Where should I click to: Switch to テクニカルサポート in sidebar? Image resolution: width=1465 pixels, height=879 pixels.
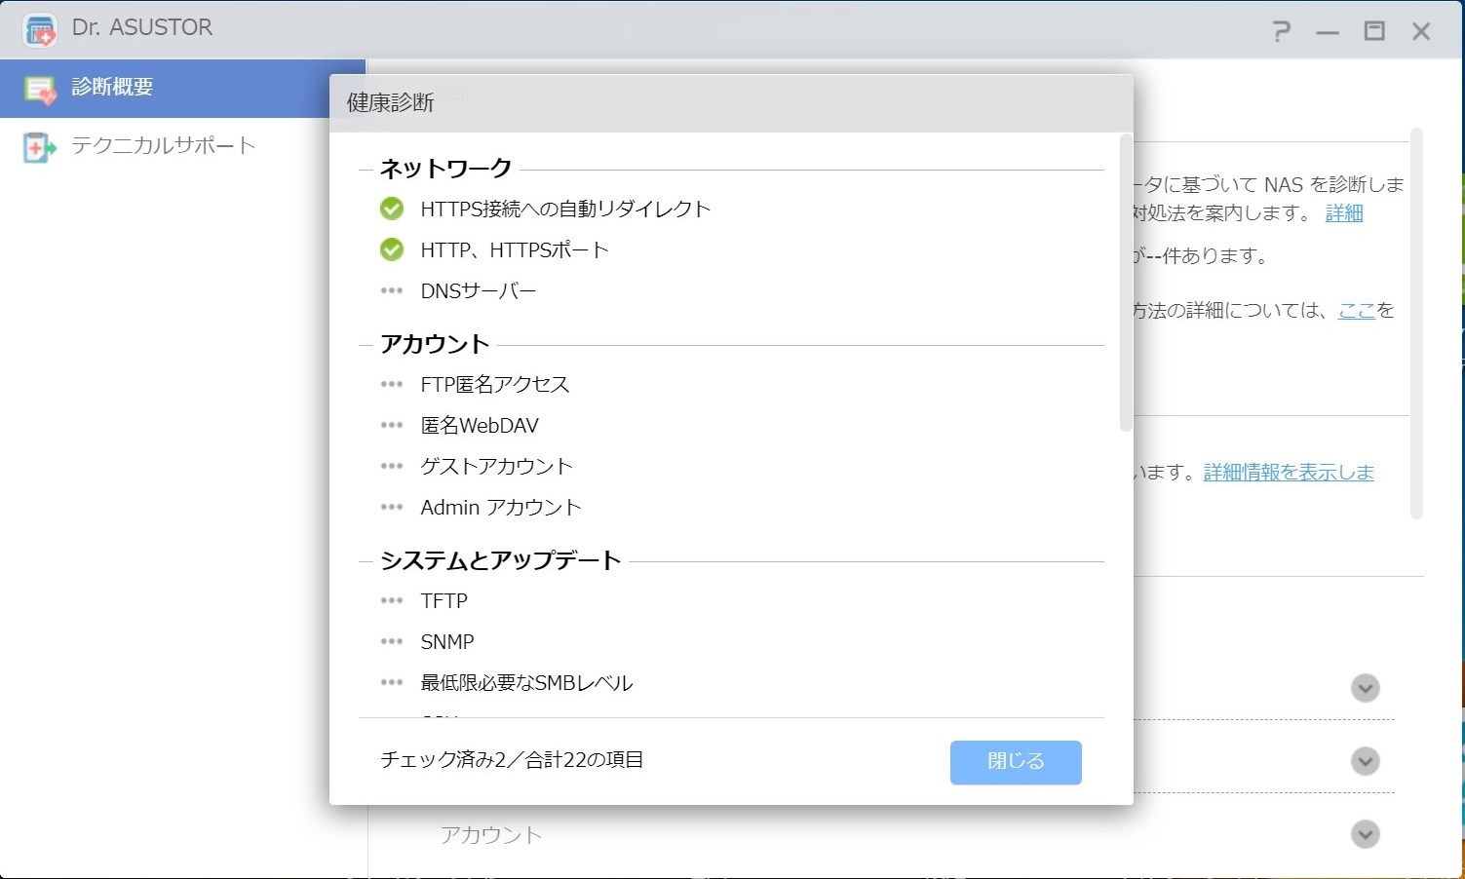pyautogui.click(x=163, y=146)
